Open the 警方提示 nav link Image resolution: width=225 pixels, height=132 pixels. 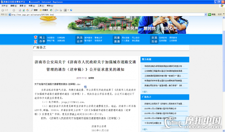coord(88,41)
